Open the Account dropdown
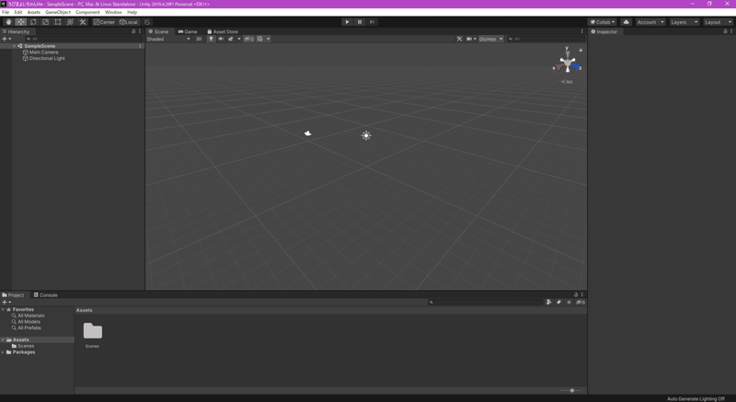736x402 pixels. [x=650, y=22]
